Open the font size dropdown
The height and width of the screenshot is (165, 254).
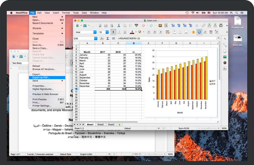click(107, 32)
